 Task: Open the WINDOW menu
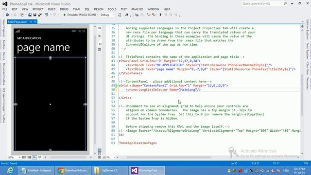click(x=154, y=9)
